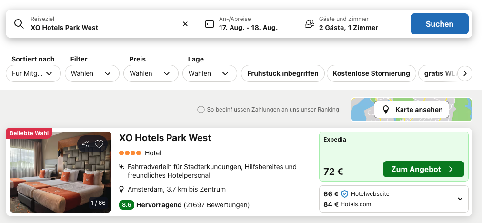Click the four-star hotel rating dots
The width and height of the screenshot is (482, 223).
(130, 153)
